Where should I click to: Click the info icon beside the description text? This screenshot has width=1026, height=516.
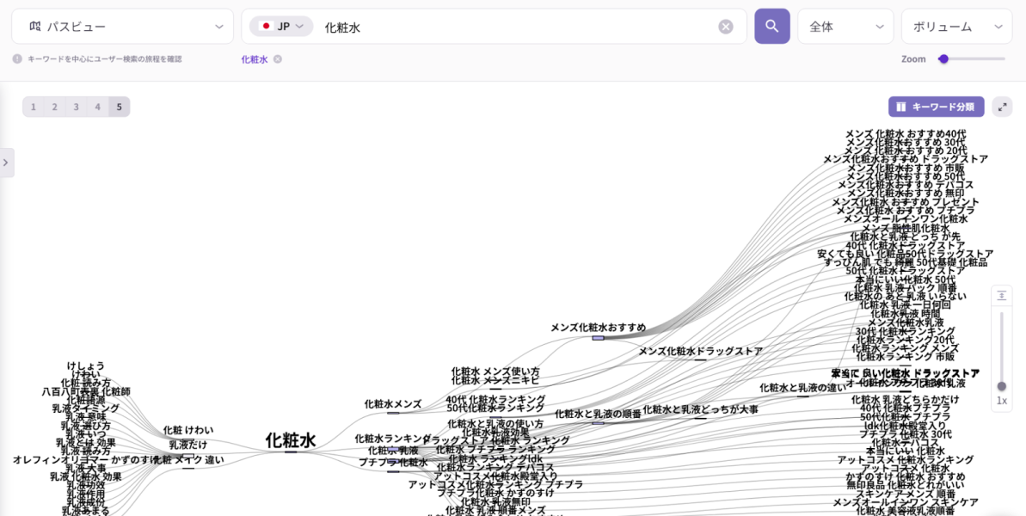17,59
